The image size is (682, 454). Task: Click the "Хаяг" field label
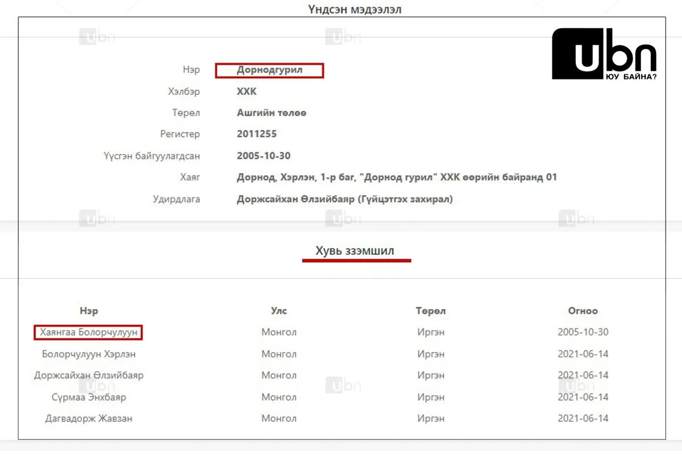(190, 178)
